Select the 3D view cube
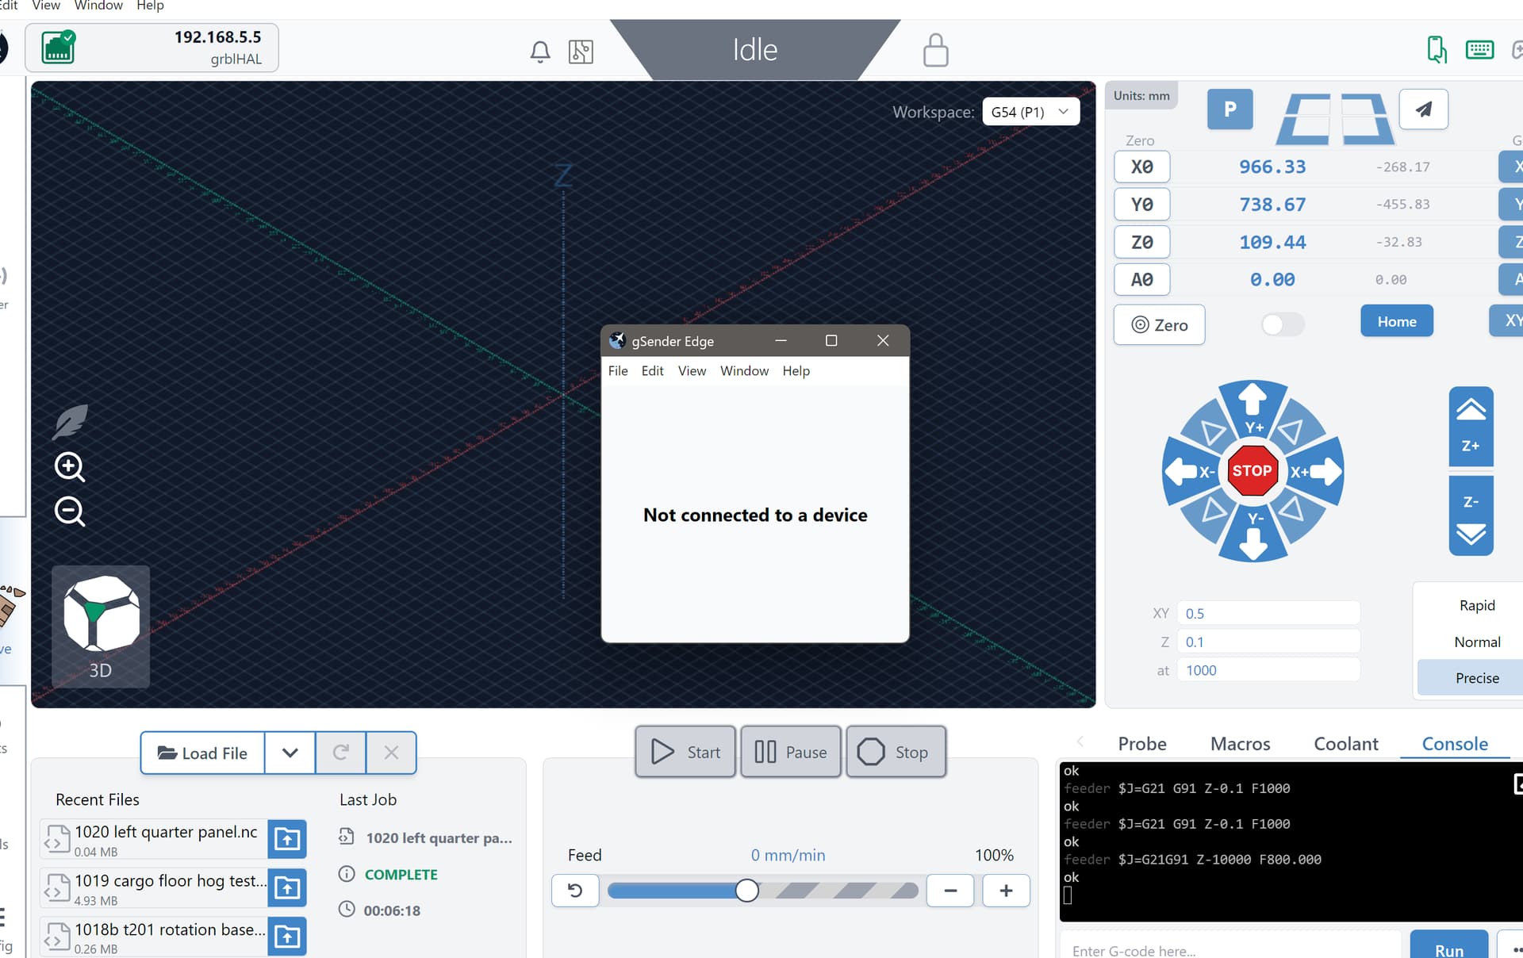This screenshot has height=958, width=1523. (x=101, y=625)
